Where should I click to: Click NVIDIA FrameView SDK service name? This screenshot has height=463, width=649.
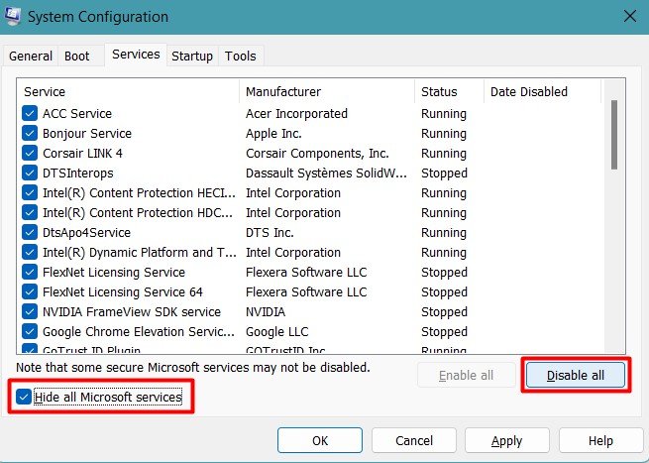132,312
